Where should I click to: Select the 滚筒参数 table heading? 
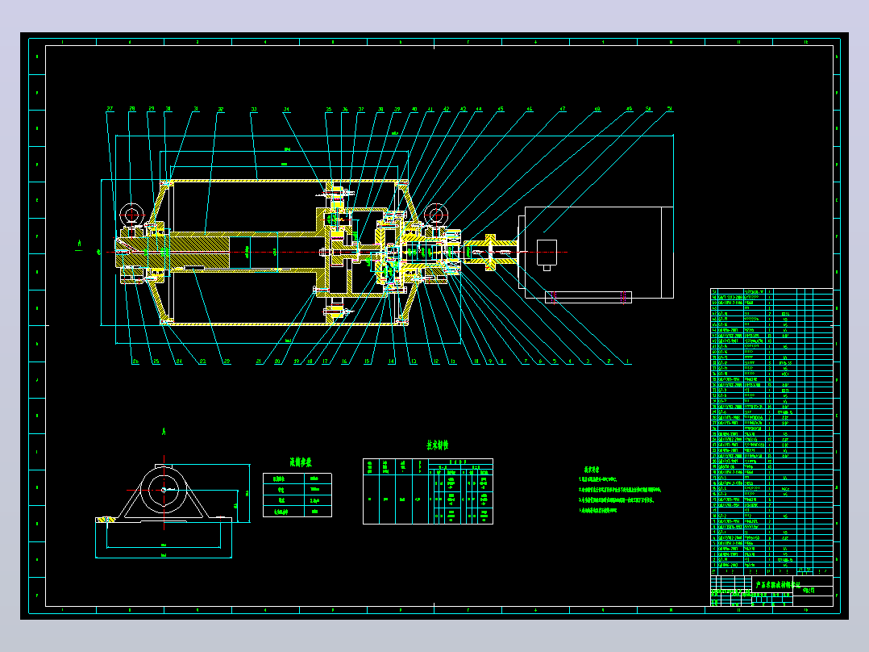point(301,462)
